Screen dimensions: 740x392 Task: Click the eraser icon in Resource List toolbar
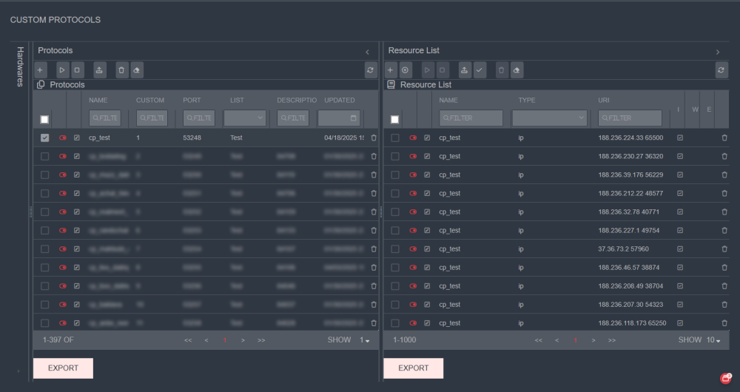(517, 70)
